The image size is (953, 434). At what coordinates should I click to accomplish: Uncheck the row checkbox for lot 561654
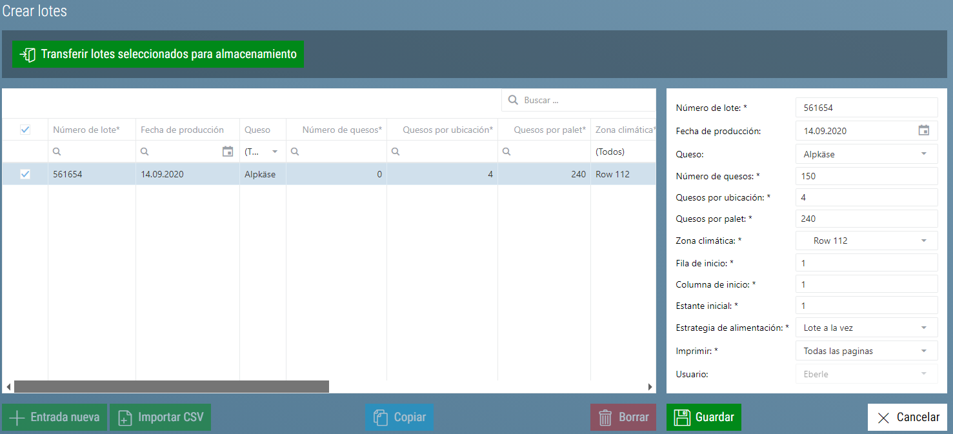(25, 174)
